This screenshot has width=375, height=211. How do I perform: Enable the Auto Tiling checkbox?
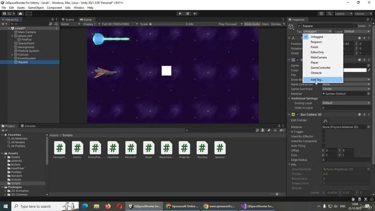pos(323,146)
